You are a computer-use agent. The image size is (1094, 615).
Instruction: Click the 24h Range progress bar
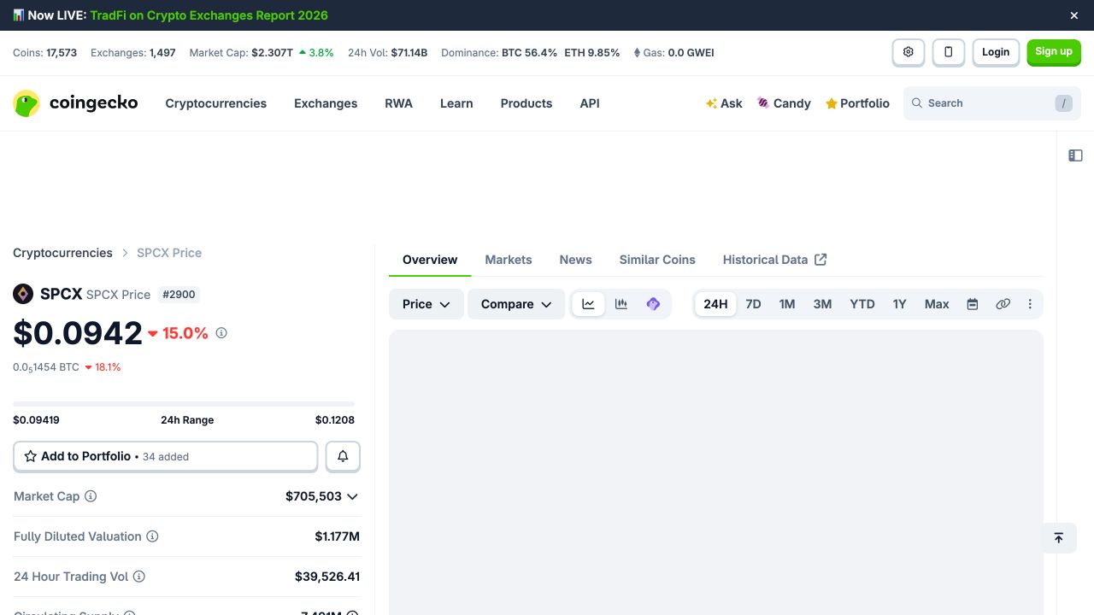coord(184,403)
